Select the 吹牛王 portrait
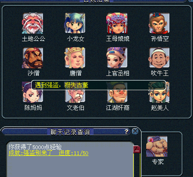 coord(159,58)
